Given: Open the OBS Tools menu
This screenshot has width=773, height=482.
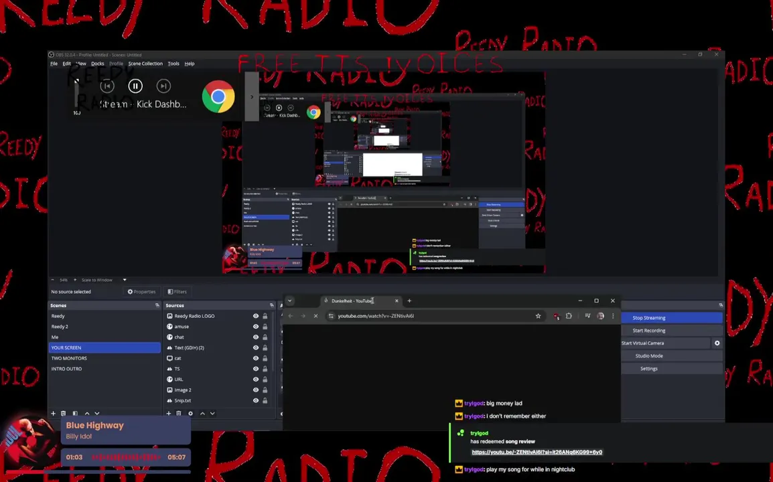Looking at the screenshot, I should coord(173,64).
